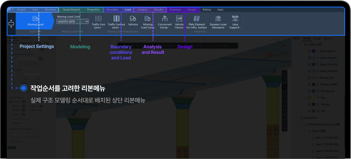Viewport: 351px width, 159px height.
Task: Open the application hamburger menu
Action: pos(9,9)
